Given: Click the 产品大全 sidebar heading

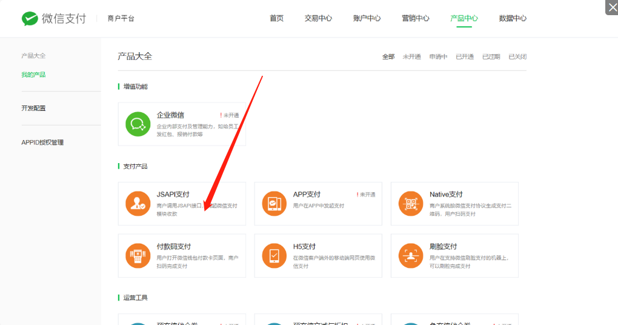Looking at the screenshot, I should pyautogui.click(x=33, y=56).
